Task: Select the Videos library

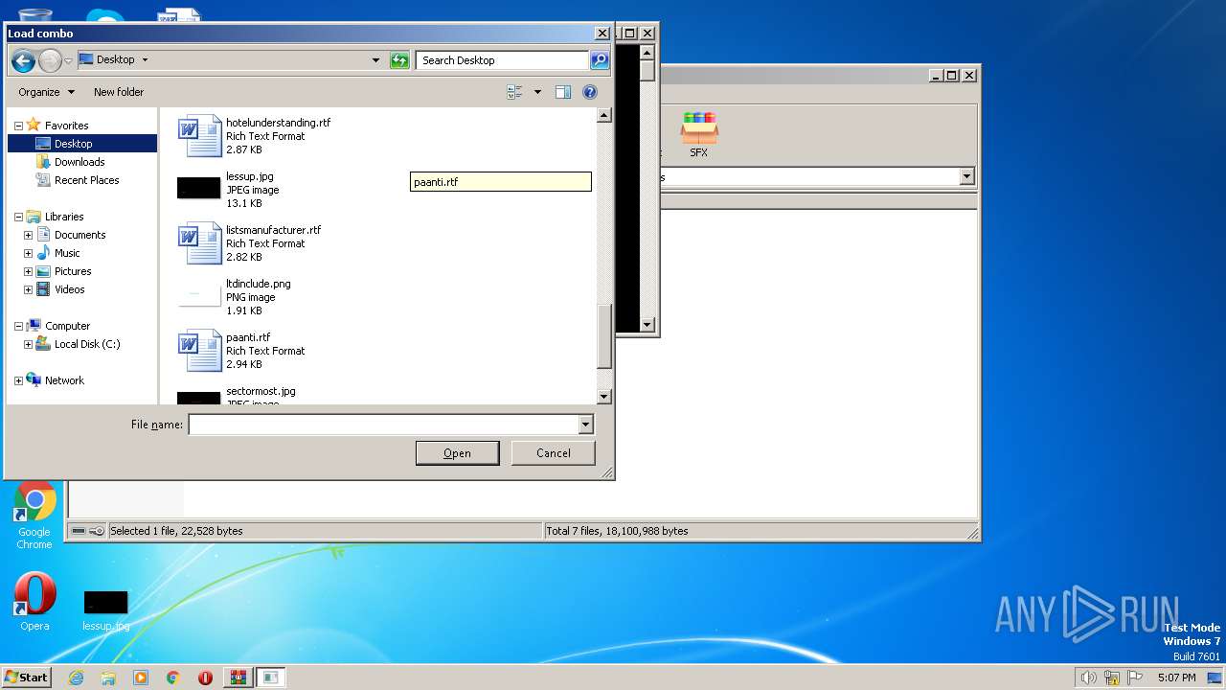Action: 69,289
